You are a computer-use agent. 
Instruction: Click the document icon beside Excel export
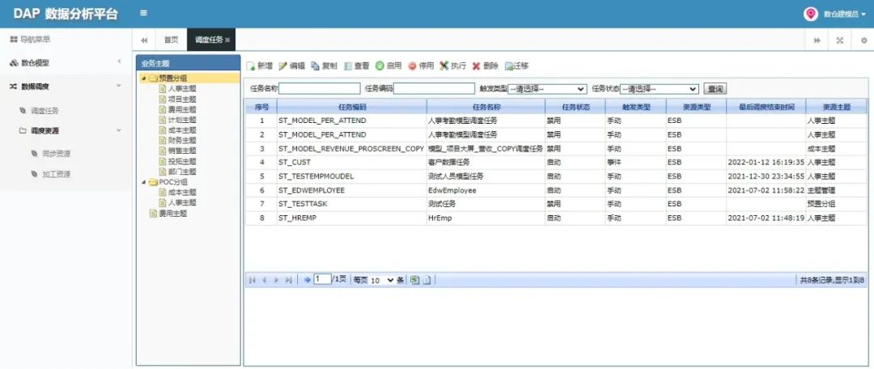tap(427, 280)
